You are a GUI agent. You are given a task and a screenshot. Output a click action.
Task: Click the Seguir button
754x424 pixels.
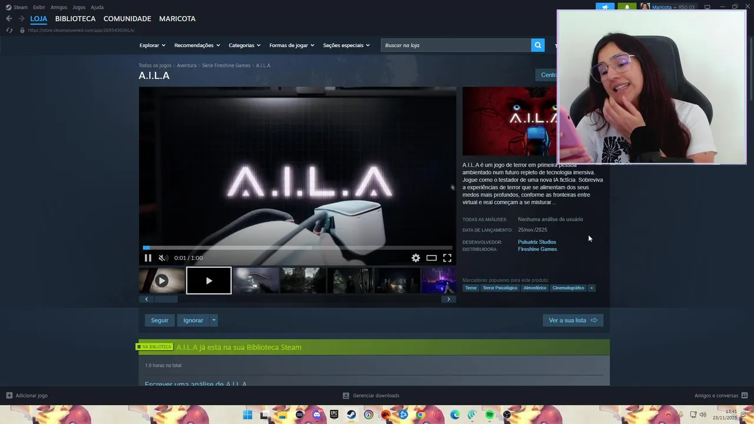(160, 320)
